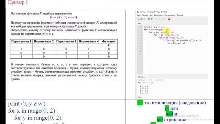Click the Step over debug icon

coord(156,19)
